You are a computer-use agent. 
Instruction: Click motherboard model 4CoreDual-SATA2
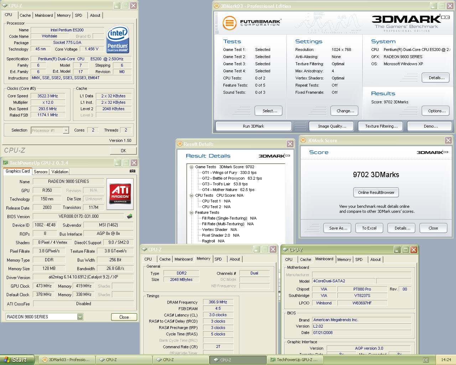click(343, 281)
